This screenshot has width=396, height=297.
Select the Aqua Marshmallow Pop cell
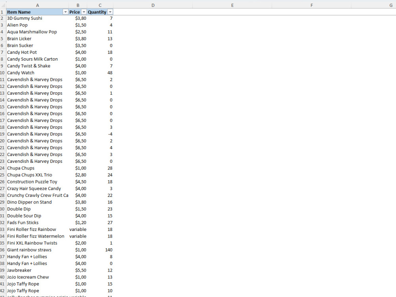(x=37, y=32)
